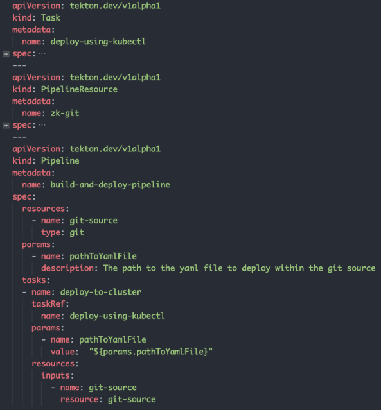The height and width of the screenshot is (410, 381).
Task: Click the name value 'deploy-using-kubectl' under first metadata
Action: [x=98, y=42]
